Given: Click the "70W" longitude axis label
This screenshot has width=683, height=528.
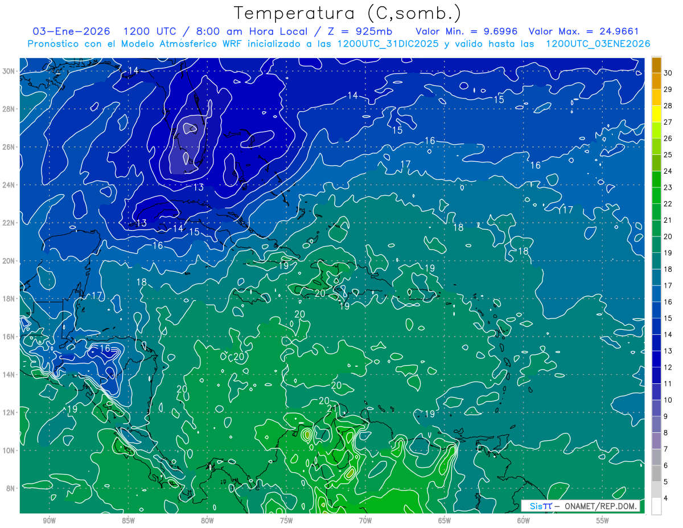Looking at the screenshot, I should tap(365, 521).
